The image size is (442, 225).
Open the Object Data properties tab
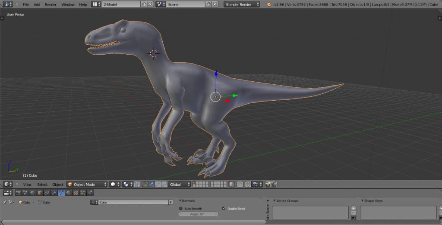tap(61, 193)
